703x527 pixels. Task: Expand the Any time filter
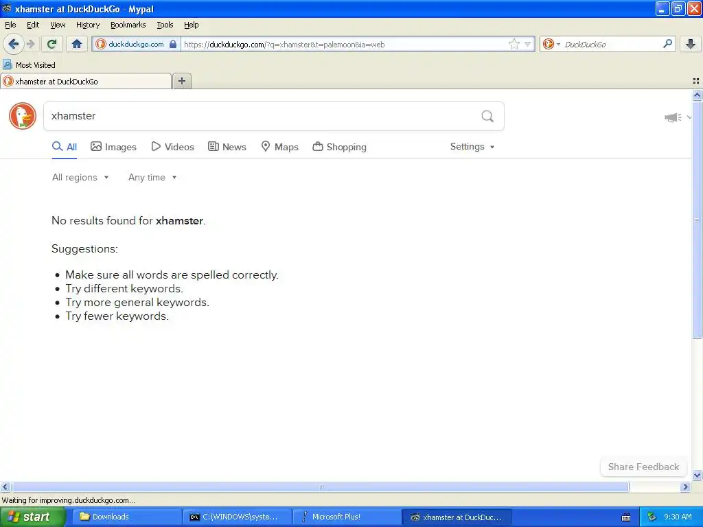click(x=152, y=178)
